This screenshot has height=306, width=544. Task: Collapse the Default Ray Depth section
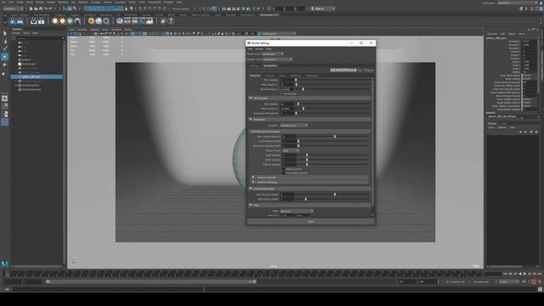[251, 189]
